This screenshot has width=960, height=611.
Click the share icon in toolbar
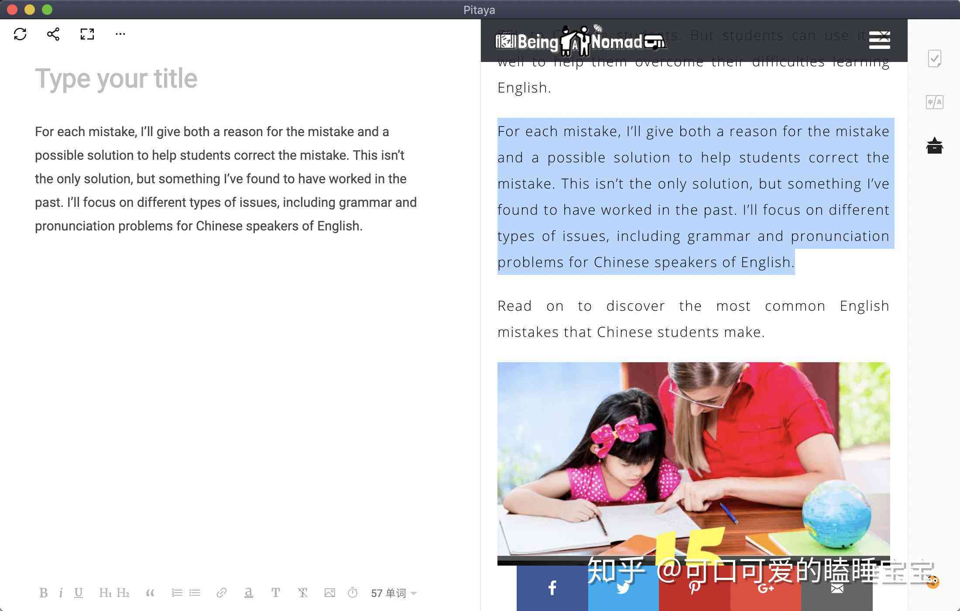click(52, 34)
